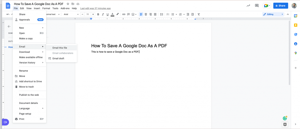Open the insert image dropdown
The image size is (300, 129).
pos(134,14)
